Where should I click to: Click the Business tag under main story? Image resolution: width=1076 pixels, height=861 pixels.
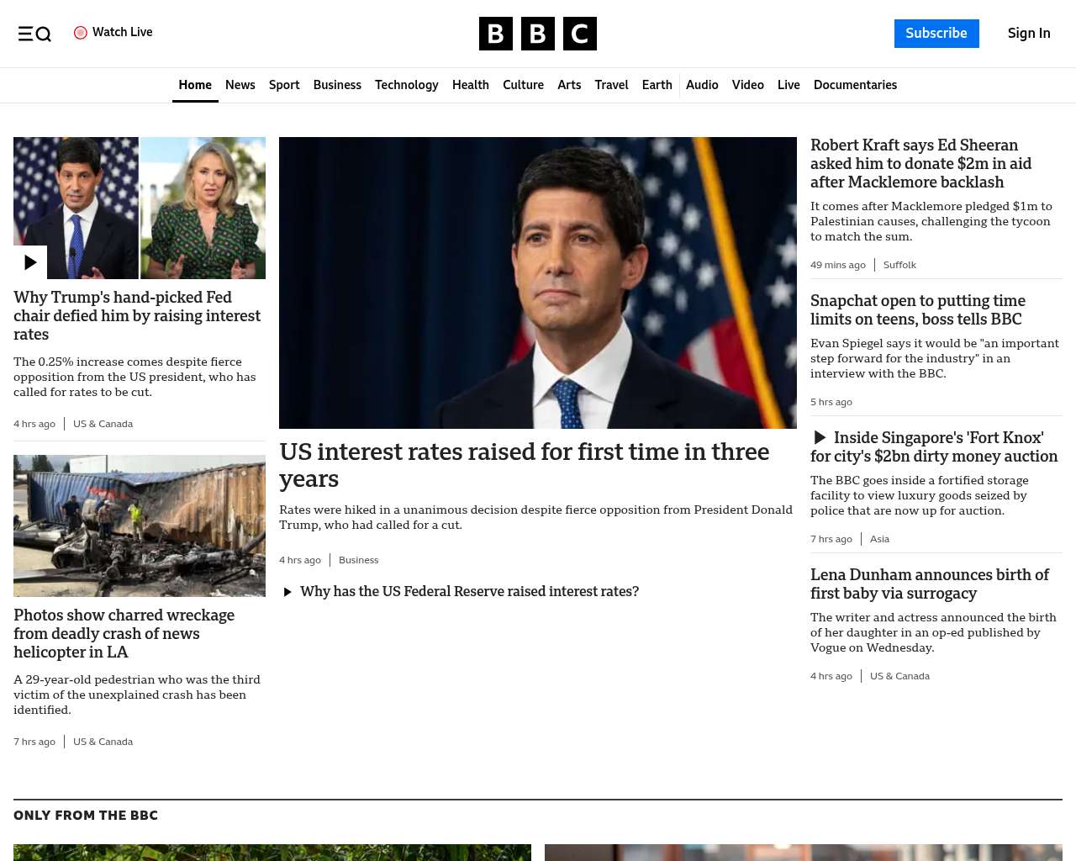tap(358, 560)
